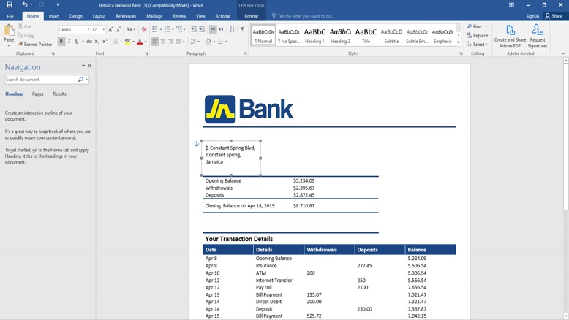Open paragraph shading color
Screen dimensions: 569x320
[x=209, y=42]
